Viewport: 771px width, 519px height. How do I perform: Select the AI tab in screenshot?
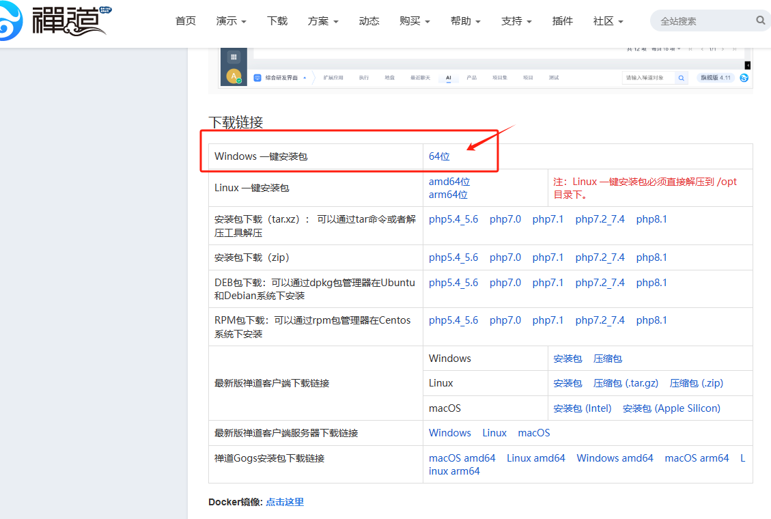[x=449, y=78]
